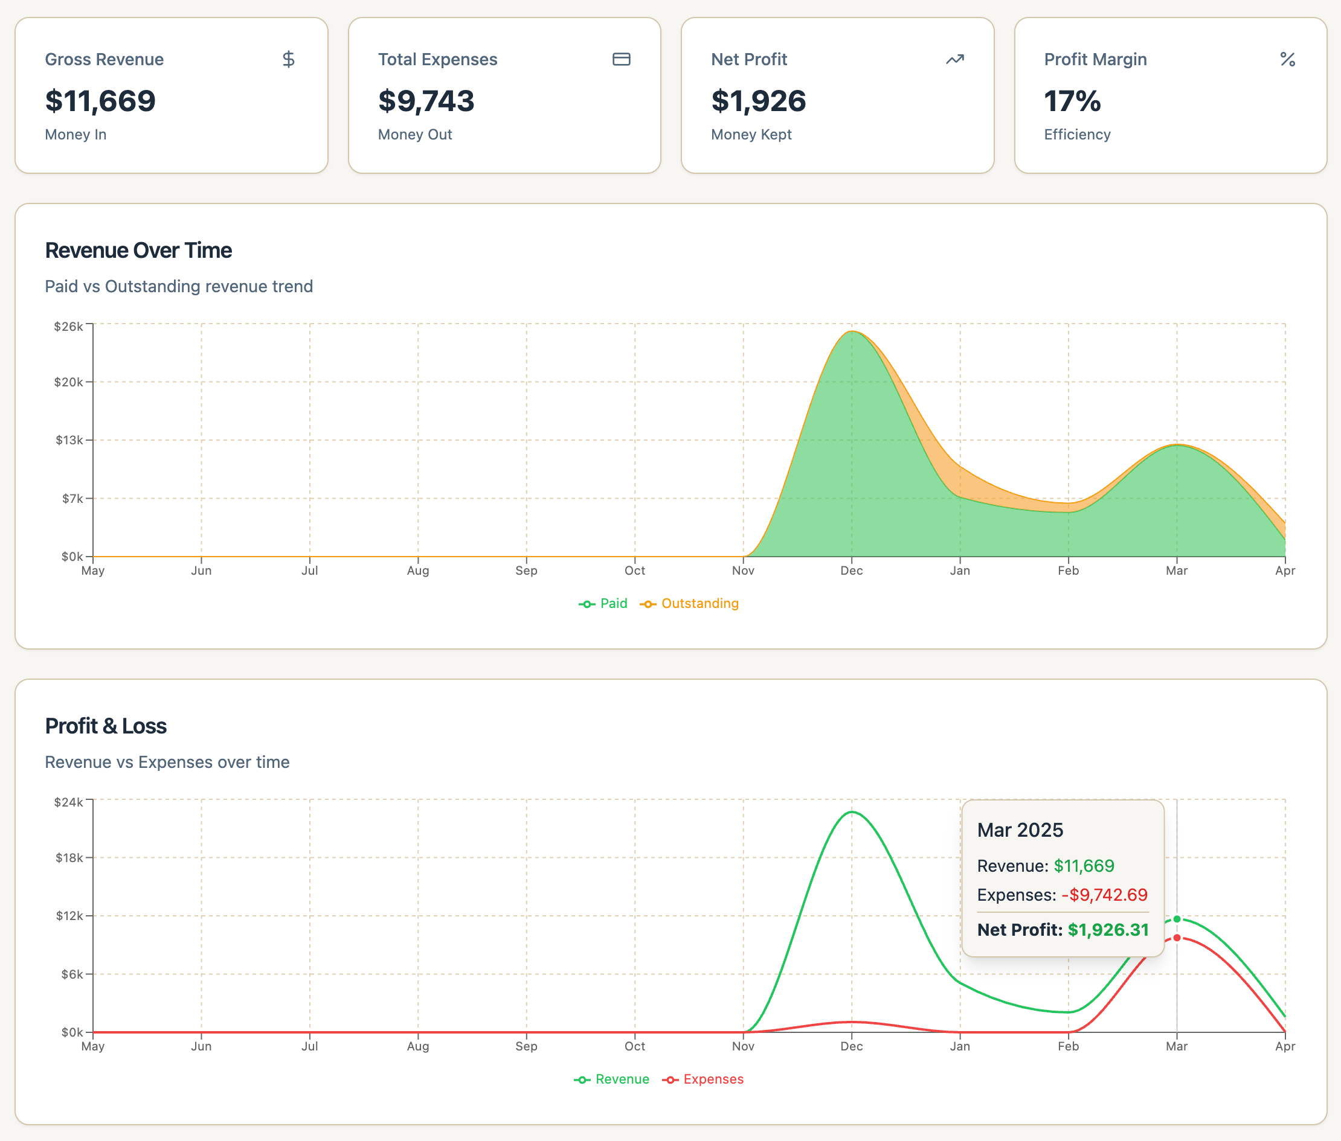Click the dollar sign icon in Gross Revenue card
This screenshot has height=1141, width=1341.
tap(289, 60)
